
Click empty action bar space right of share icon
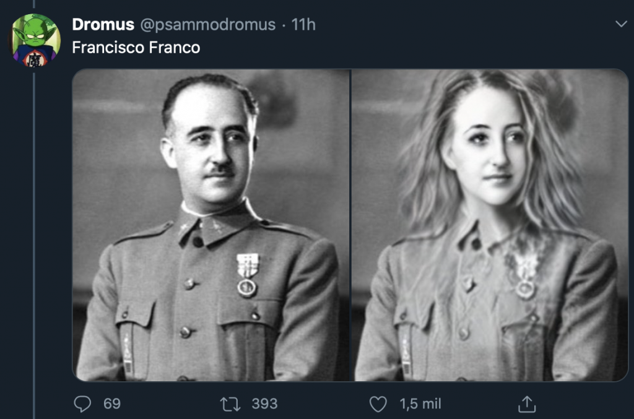pos(582,404)
